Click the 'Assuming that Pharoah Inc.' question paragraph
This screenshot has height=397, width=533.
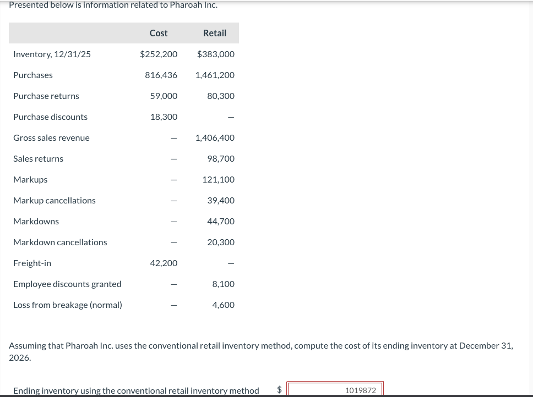pos(261,351)
